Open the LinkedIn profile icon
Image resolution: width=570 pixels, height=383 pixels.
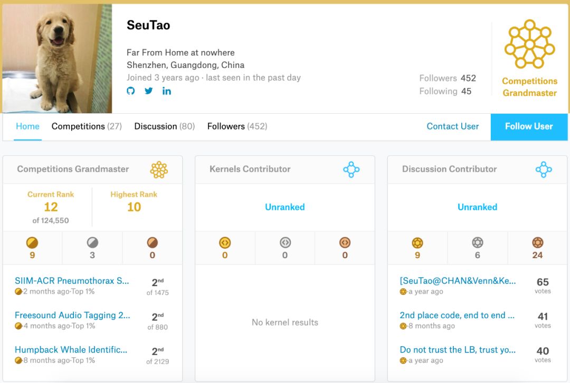[x=167, y=91]
